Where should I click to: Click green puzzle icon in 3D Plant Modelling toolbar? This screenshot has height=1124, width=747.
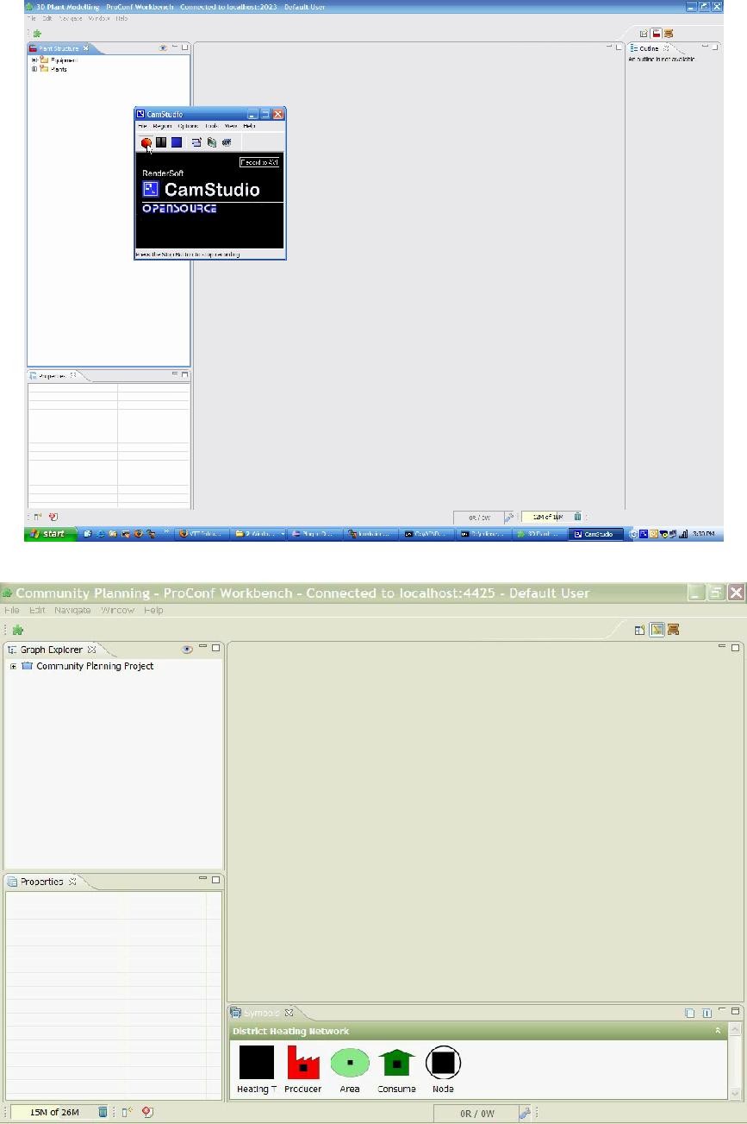pyautogui.click(x=37, y=33)
